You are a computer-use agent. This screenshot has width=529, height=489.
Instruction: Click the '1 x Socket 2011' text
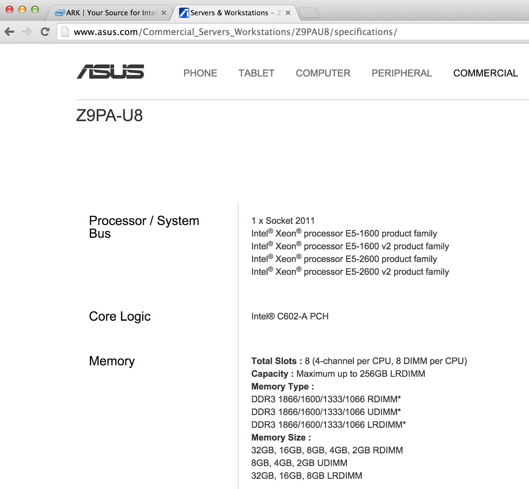[283, 221]
